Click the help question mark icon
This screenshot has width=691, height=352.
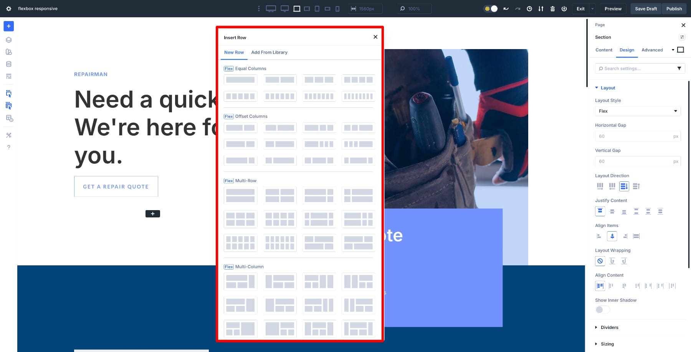(x=8, y=147)
